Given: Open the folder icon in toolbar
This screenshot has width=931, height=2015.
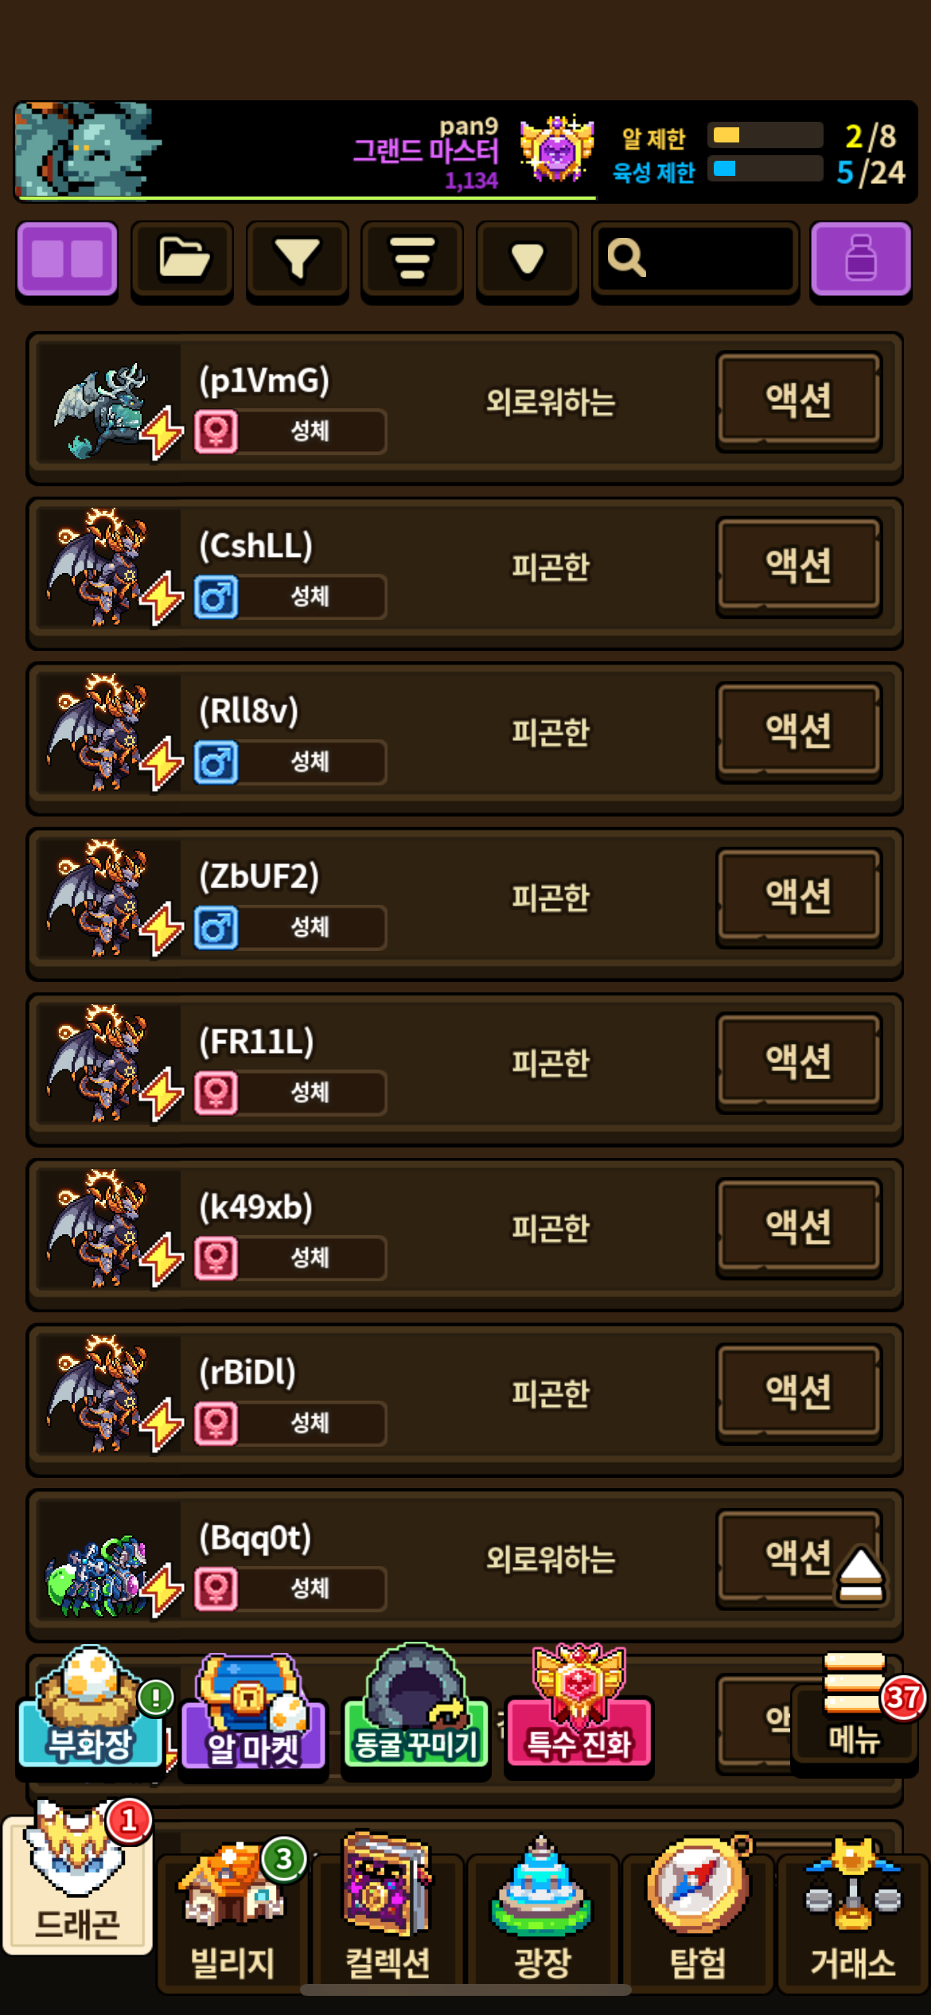Looking at the screenshot, I should [x=182, y=260].
